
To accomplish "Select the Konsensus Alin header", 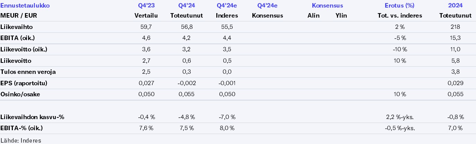I will pos(313,16).
